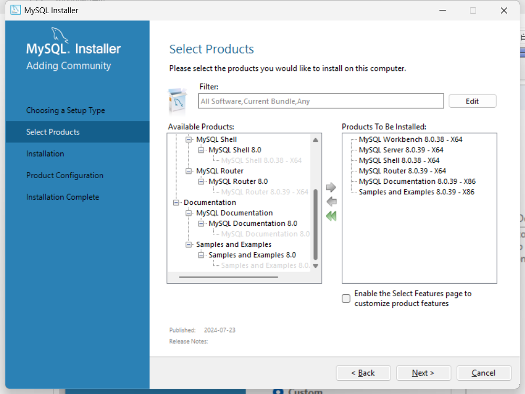Viewport: 525px width, 394px height.
Task: Click the Published date 2024-07-23
Action: [219, 330]
